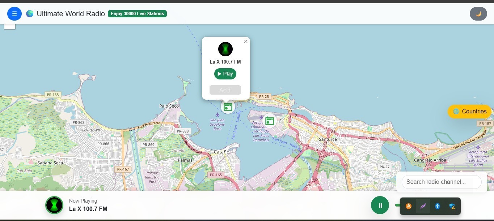Focus the Search radio channel field
The image size is (494, 221).
coord(442,182)
